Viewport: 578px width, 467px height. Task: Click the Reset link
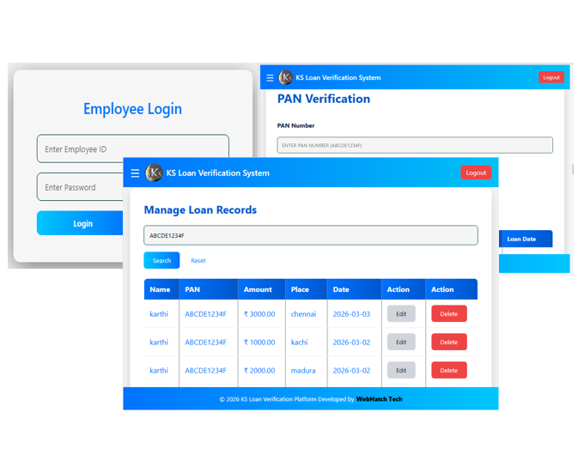click(198, 261)
